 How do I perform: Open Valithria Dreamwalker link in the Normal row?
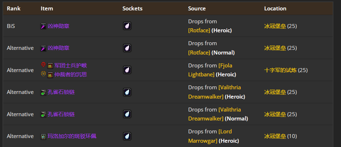point(214,114)
